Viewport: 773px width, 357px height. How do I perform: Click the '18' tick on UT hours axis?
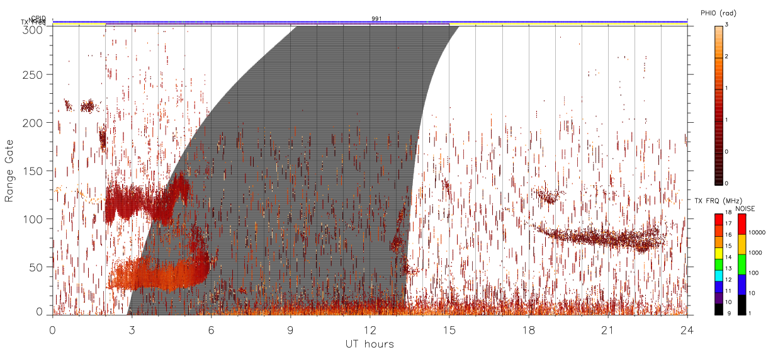point(529,329)
